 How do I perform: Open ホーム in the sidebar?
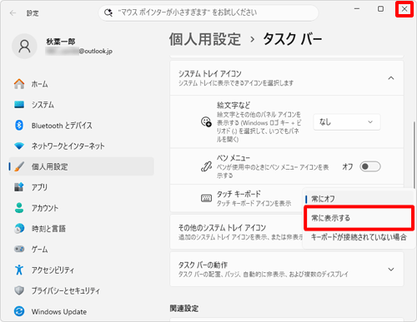[x=81, y=84]
